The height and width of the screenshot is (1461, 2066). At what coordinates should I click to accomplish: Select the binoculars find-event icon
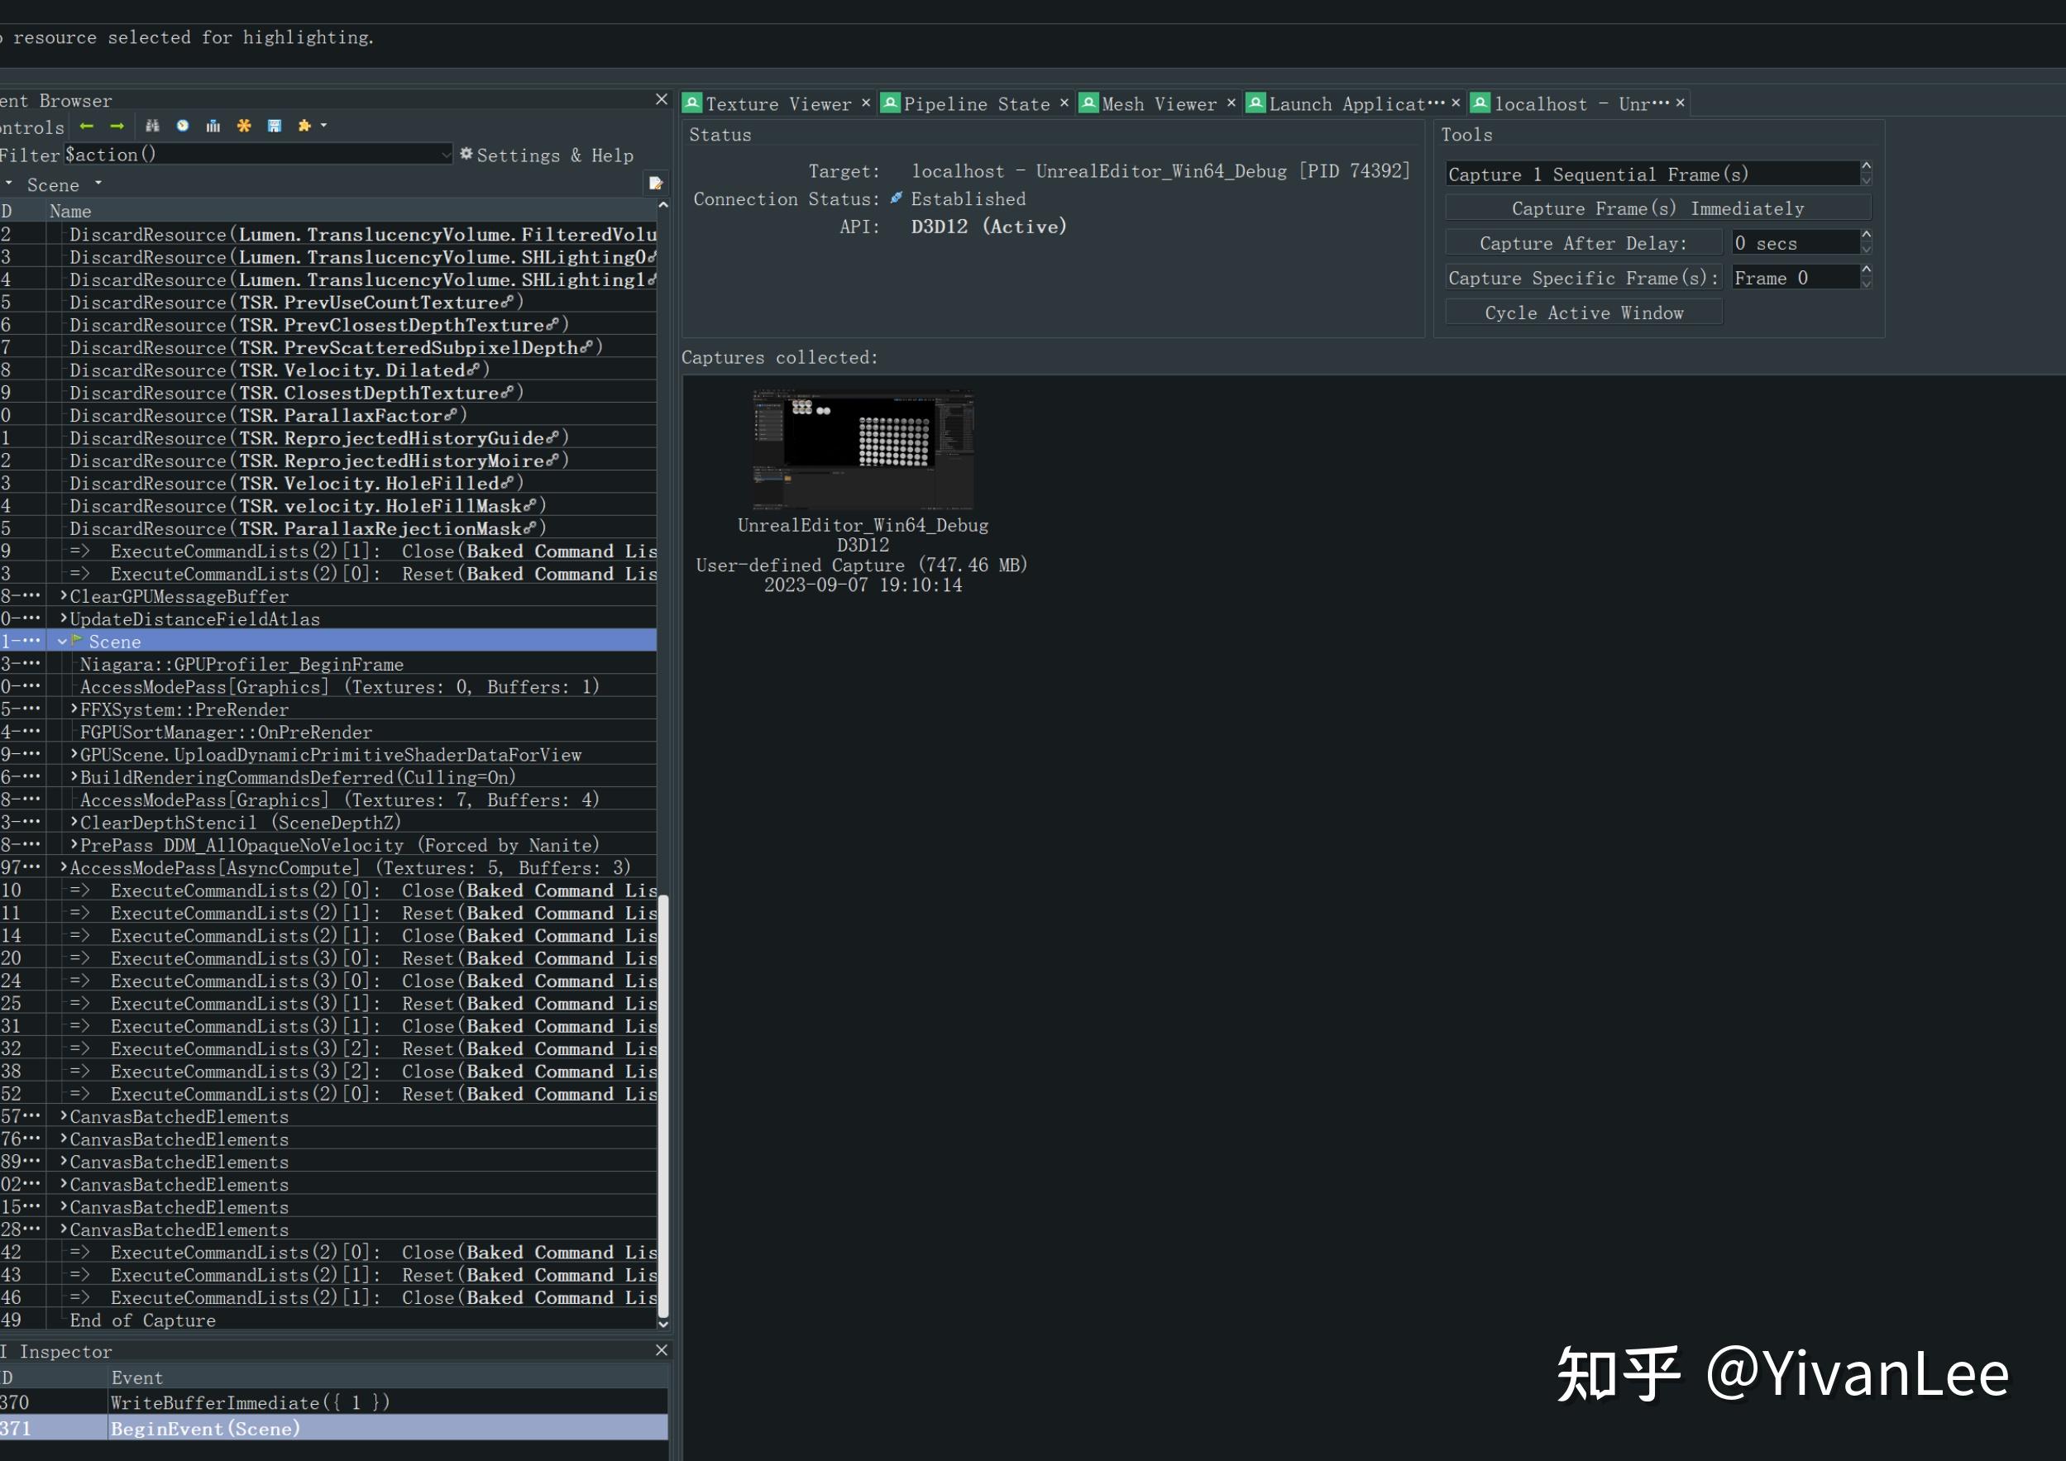point(152,127)
